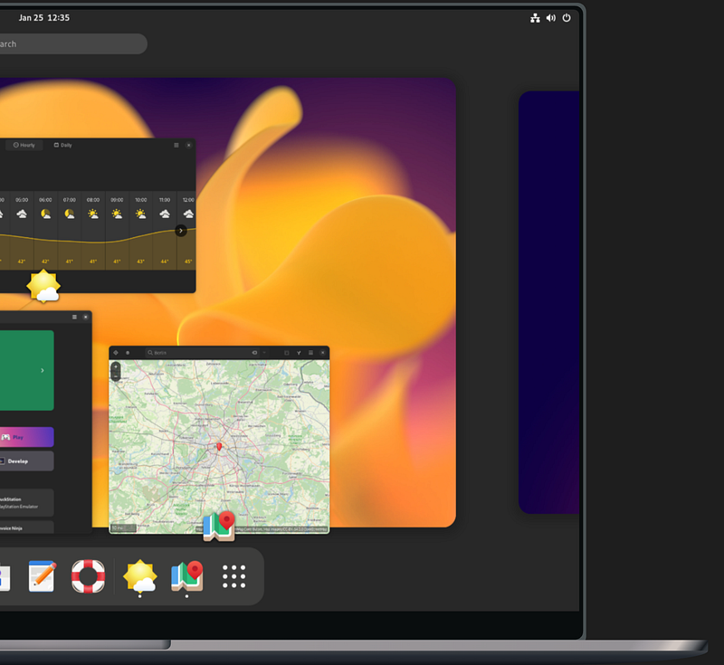This screenshot has height=665, width=724.
Task: Open the Develop category in Software
Action: (27, 461)
